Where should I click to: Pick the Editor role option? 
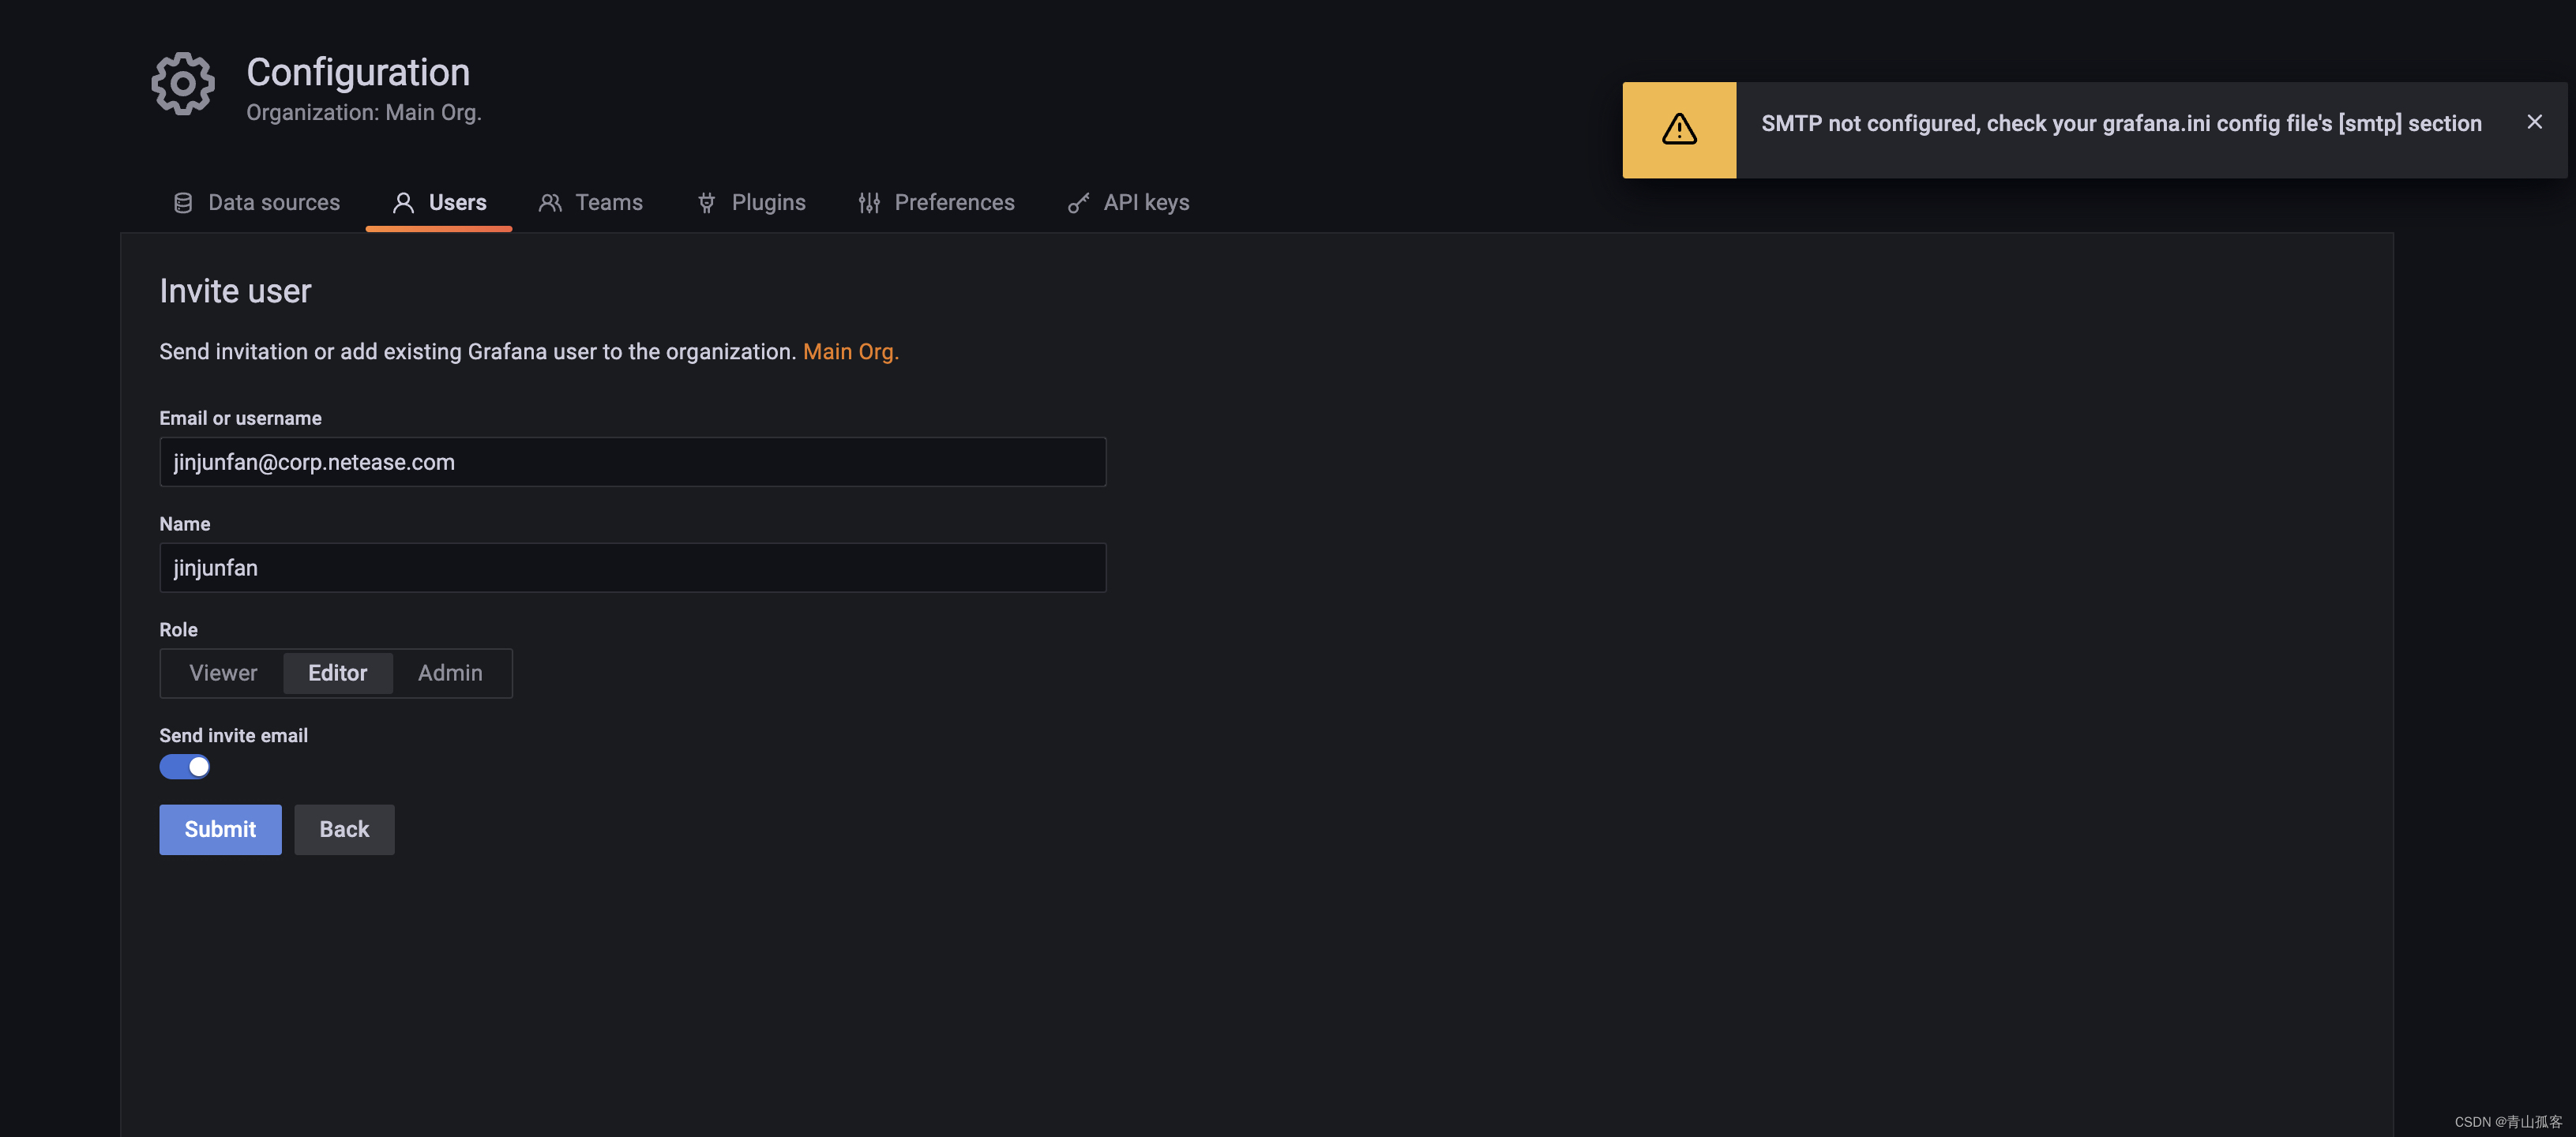click(x=337, y=673)
